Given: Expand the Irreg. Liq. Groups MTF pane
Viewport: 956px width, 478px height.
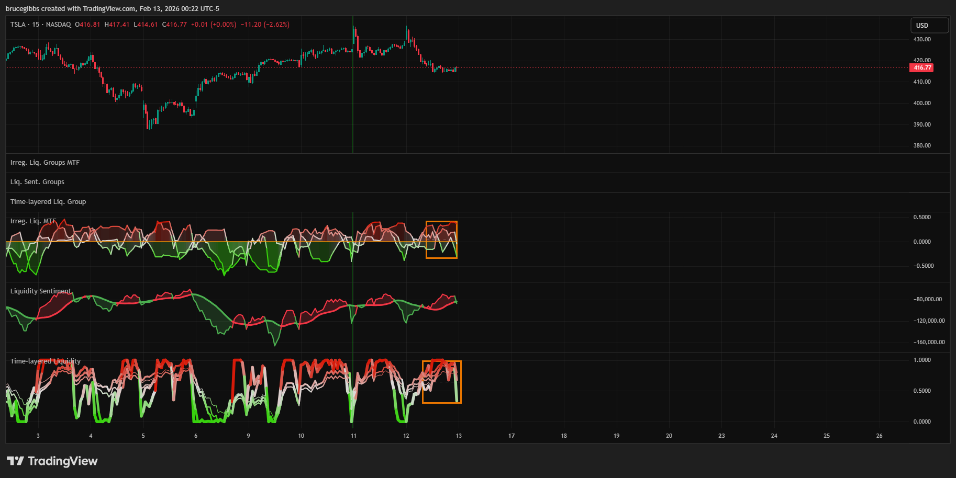Looking at the screenshot, I should pos(45,163).
